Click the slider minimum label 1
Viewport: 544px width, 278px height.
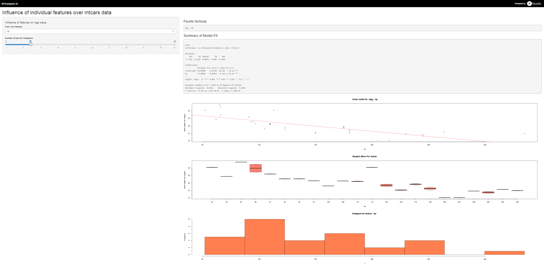click(6, 41)
